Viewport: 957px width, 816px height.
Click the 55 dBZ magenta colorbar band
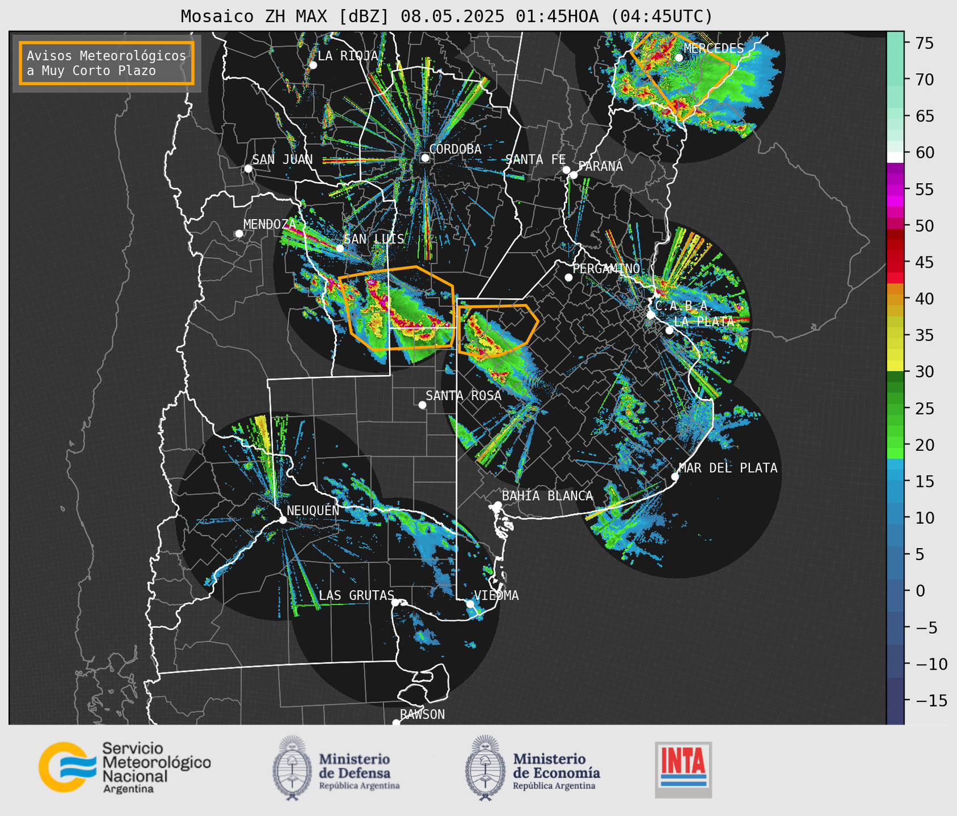[x=895, y=190]
